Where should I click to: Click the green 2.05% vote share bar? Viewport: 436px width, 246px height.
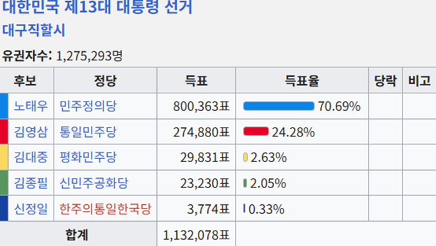245,183
